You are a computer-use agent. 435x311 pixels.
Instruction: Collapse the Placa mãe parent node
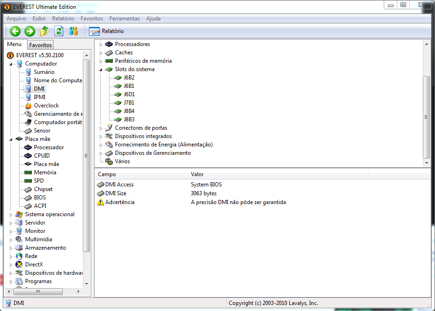pyautogui.click(x=11, y=139)
